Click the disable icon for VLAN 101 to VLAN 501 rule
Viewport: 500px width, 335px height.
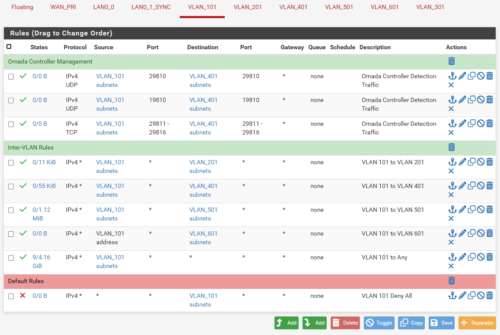(481, 210)
